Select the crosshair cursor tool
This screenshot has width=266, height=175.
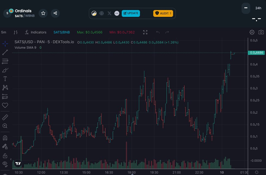5,44
